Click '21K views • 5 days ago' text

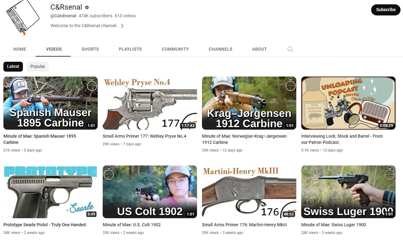(23, 150)
